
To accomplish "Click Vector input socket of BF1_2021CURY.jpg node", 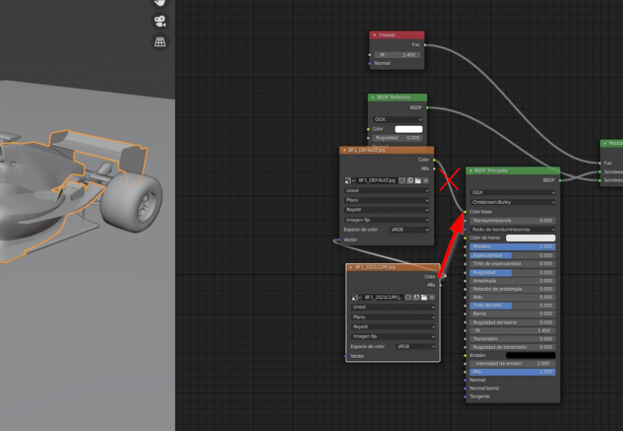I will click(x=346, y=356).
